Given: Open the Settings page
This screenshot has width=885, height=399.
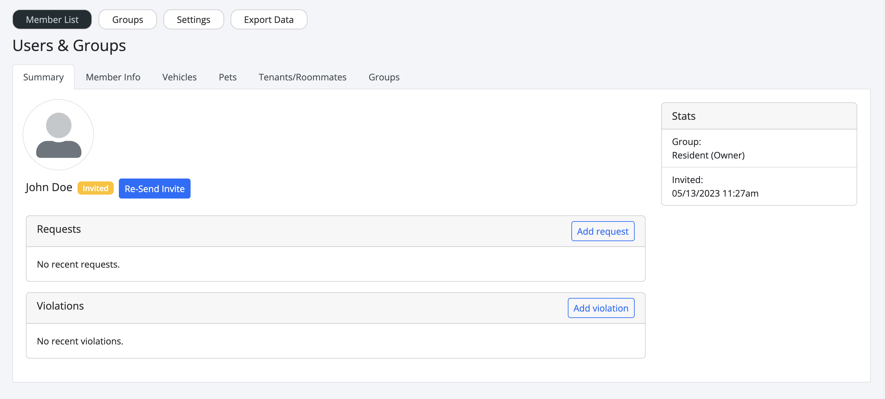Looking at the screenshot, I should pos(193,20).
